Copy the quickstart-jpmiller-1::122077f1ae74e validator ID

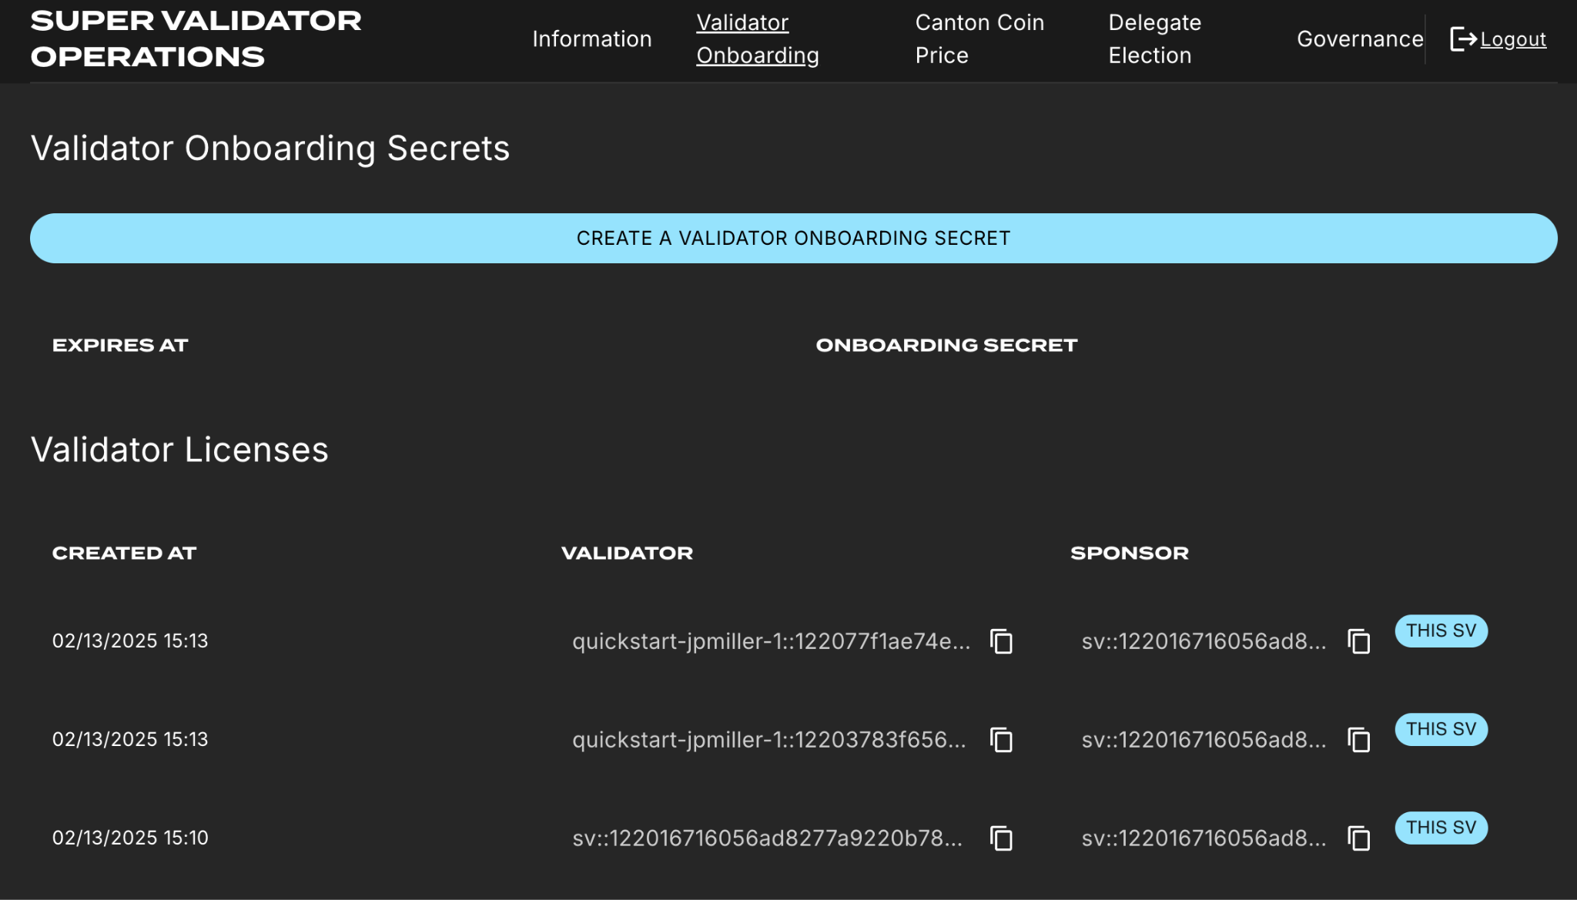pos(1002,641)
